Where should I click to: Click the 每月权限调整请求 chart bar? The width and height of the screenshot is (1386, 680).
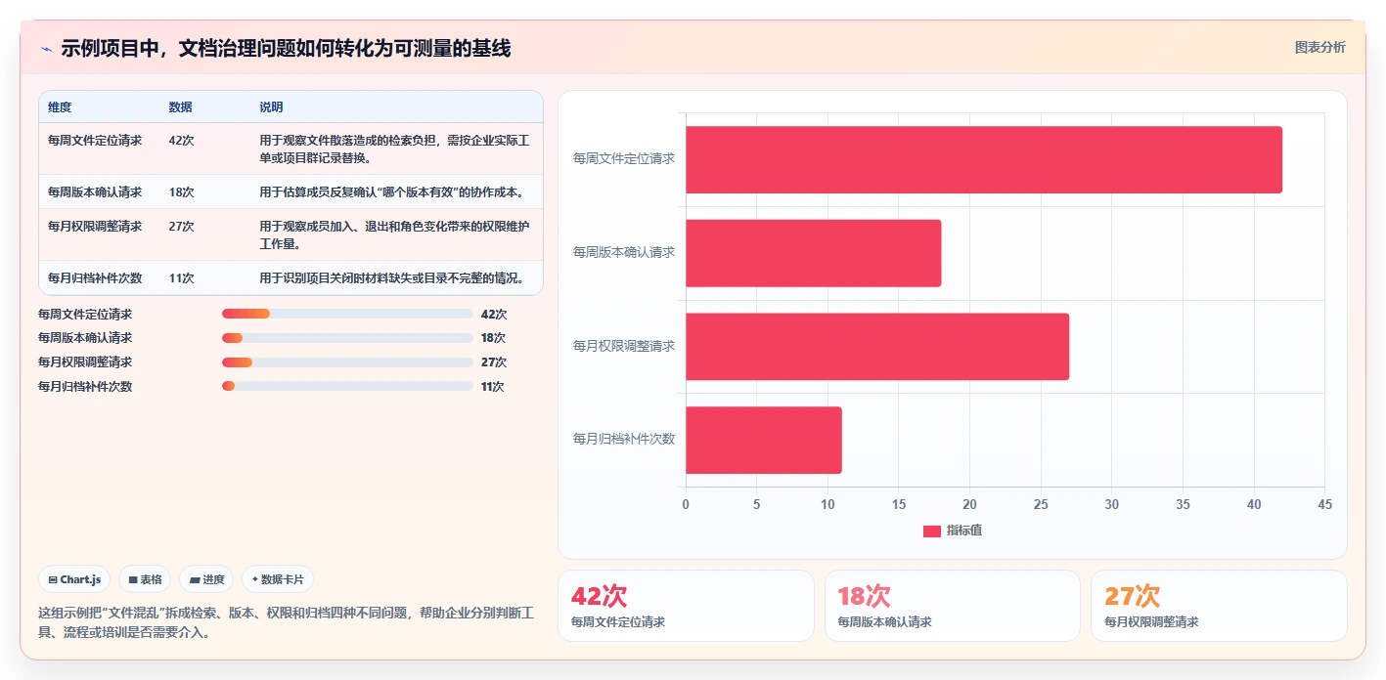pyautogui.click(x=877, y=346)
